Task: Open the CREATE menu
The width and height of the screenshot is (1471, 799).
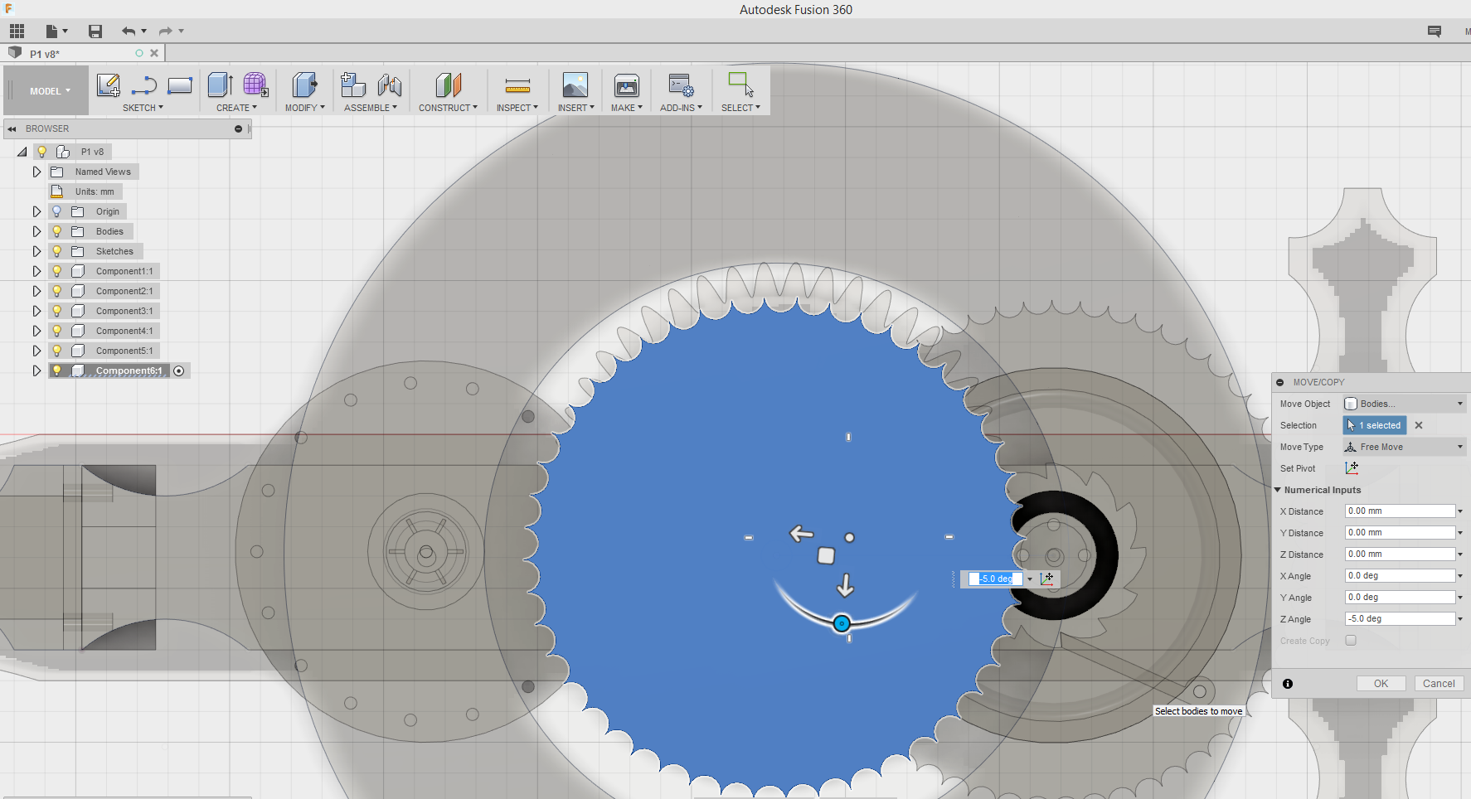Action: (236, 108)
